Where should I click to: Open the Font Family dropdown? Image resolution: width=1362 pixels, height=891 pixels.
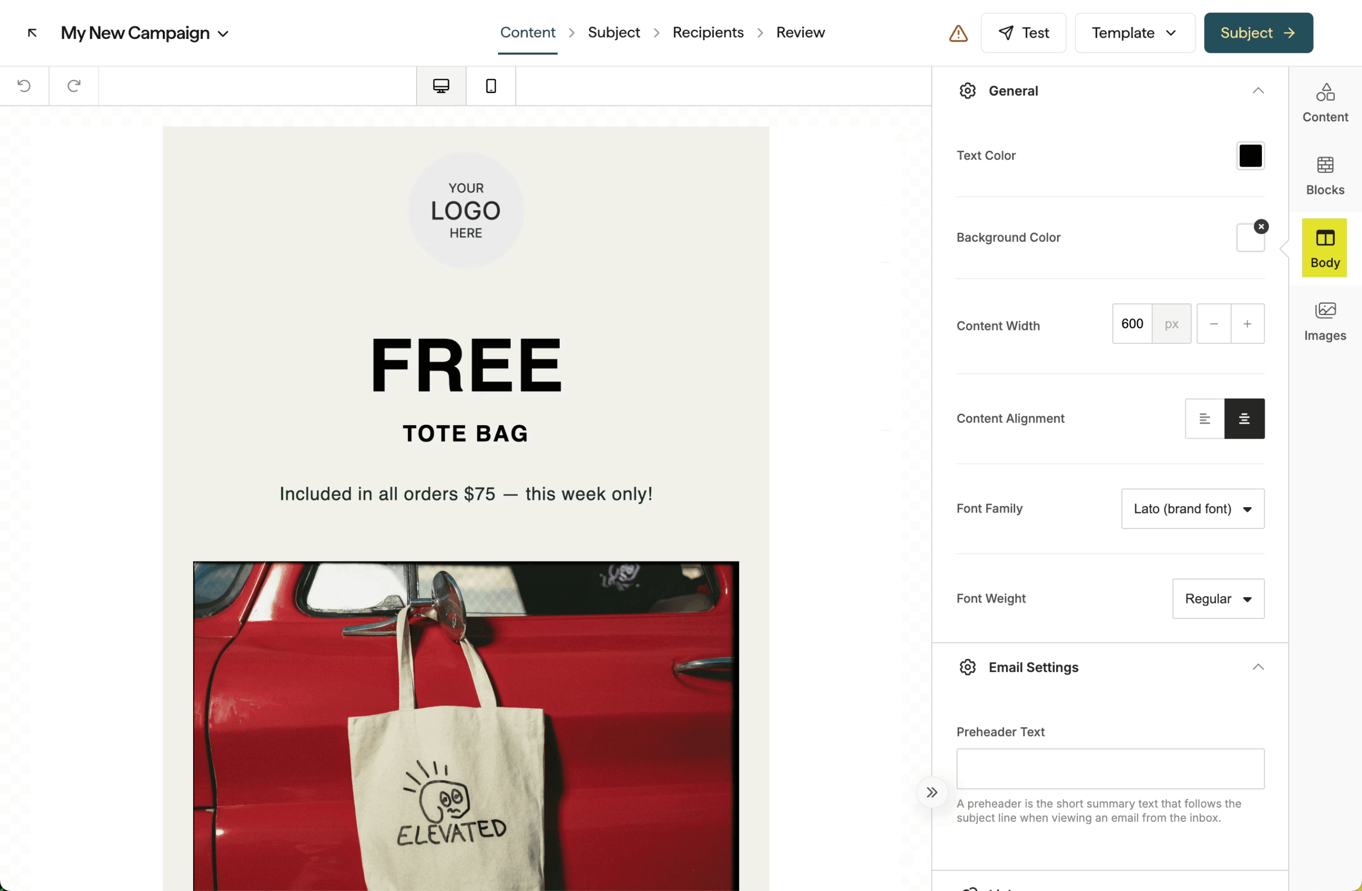(1192, 508)
